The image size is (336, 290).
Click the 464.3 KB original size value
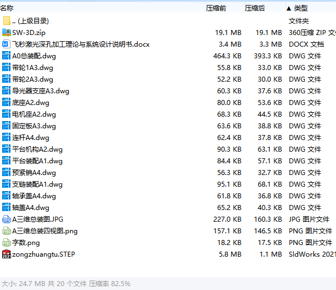227,56
